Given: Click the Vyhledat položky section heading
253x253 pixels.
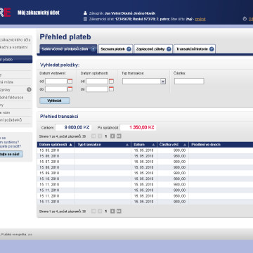Looking at the screenshot, I should (60, 65).
